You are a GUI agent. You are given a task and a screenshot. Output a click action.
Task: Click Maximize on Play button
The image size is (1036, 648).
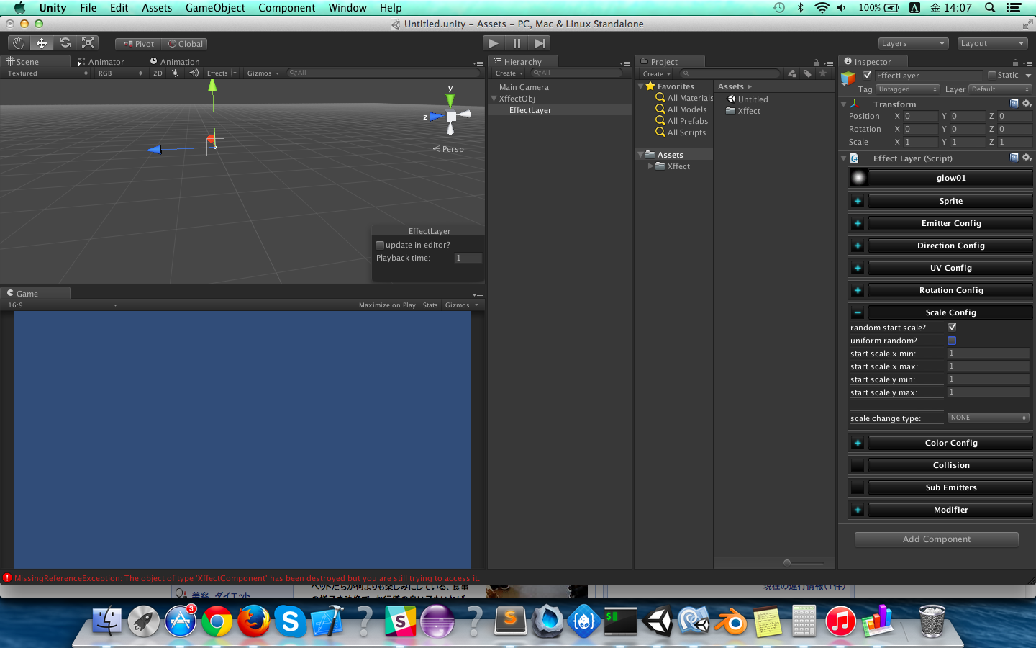[x=387, y=305]
